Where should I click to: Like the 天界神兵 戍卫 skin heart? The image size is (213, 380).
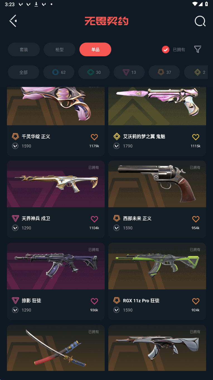tap(94, 219)
